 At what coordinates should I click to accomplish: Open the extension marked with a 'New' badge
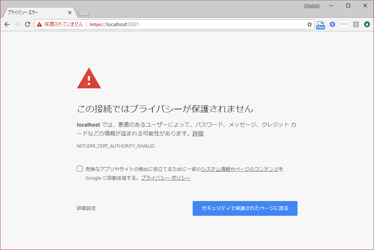[x=320, y=24]
